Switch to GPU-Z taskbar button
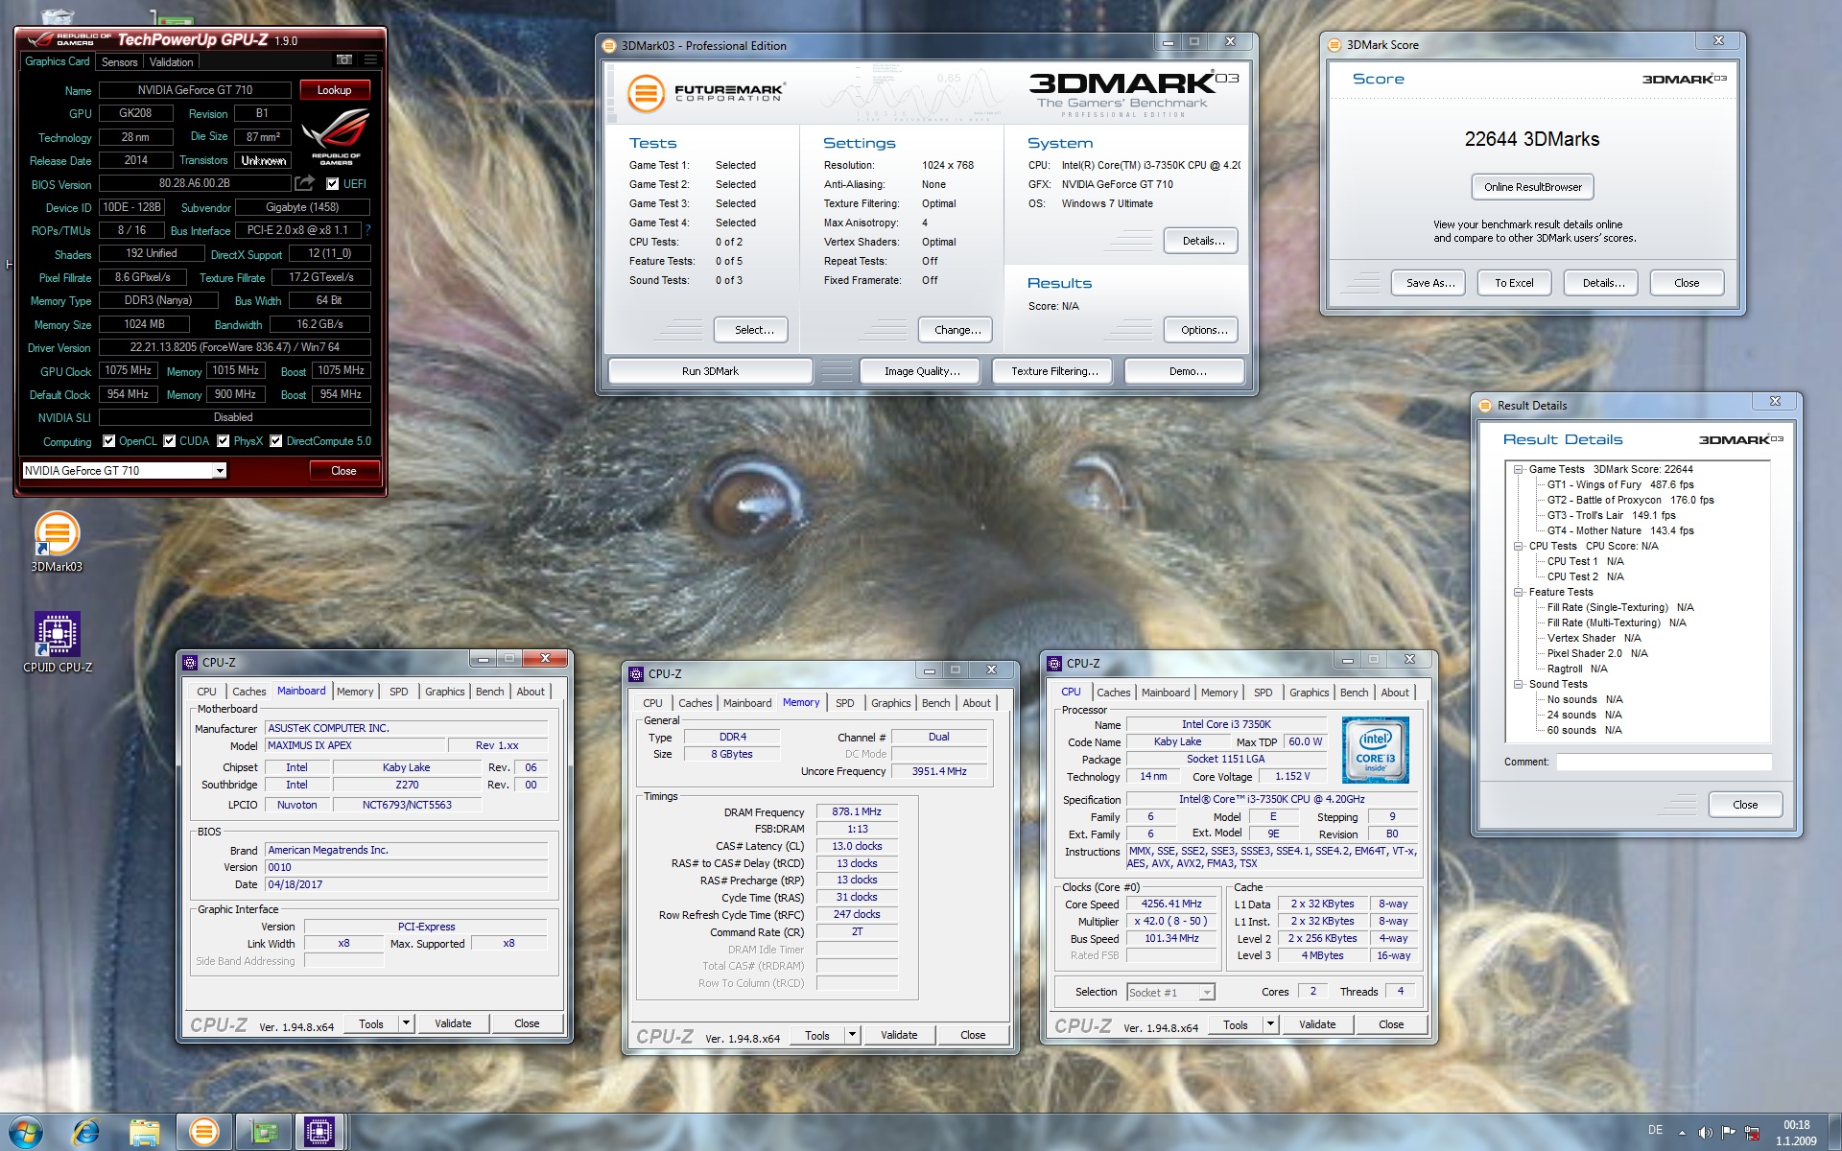 pyautogui.click(x=263, y=1132)
